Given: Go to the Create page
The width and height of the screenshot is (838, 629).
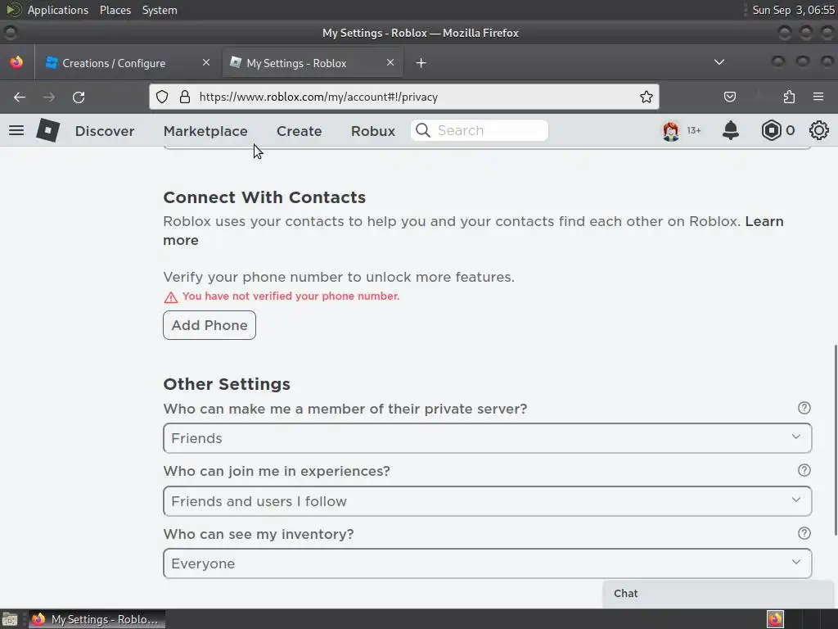Looking at the screenshot, I should 300,131.
